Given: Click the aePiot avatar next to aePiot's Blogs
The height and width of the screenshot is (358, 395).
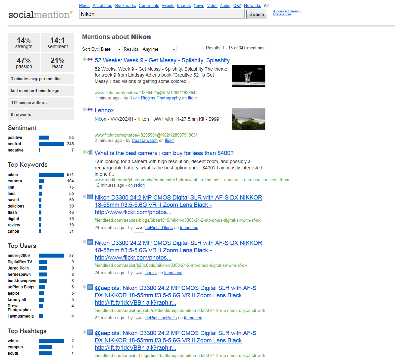Looking at the screenshot, I should point(139,228).
